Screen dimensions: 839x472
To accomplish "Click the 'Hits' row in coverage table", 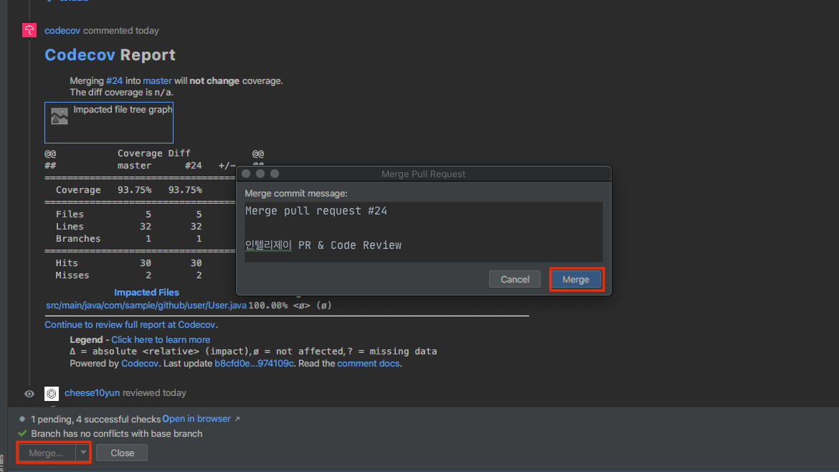I will 129,263.
